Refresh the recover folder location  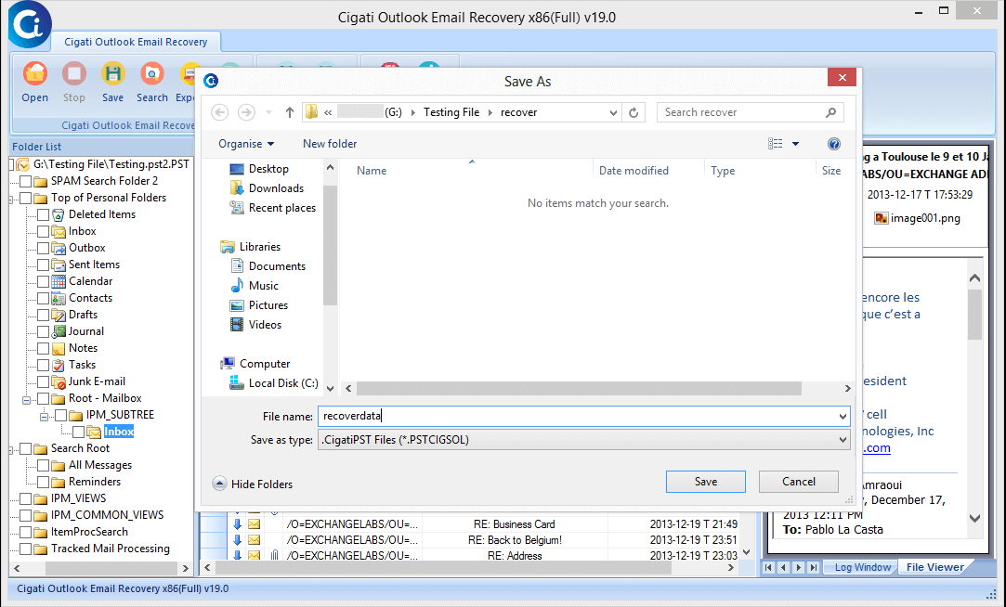coord(634,112)
